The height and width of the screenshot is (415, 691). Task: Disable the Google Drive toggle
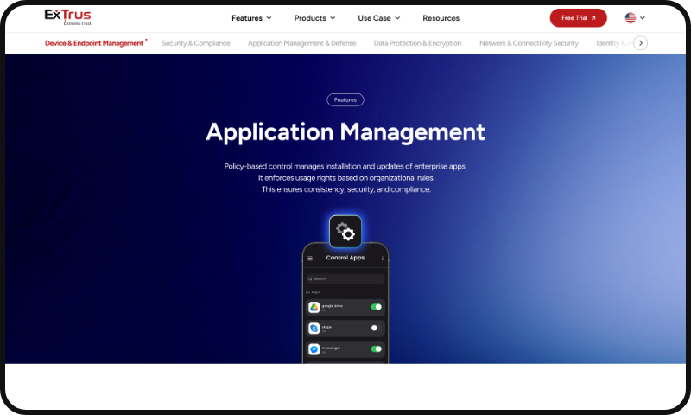376,307
